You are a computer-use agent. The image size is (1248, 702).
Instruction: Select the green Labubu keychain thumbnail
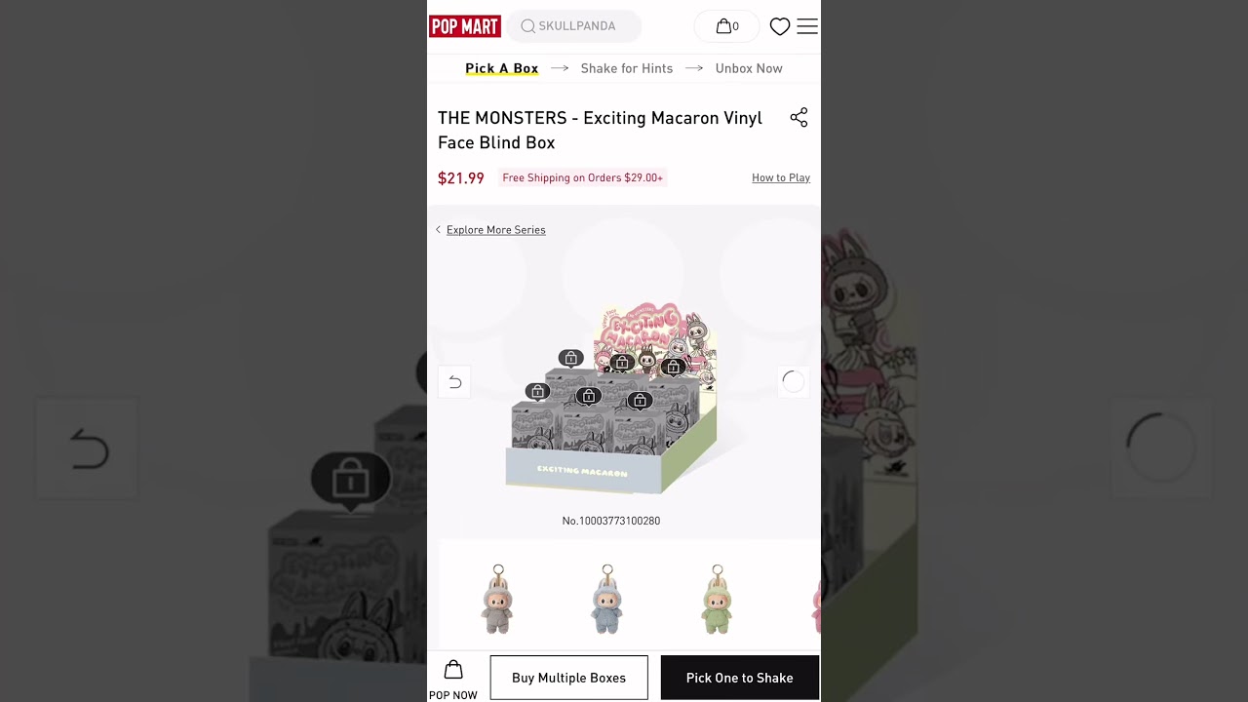[x=717, y=599]
